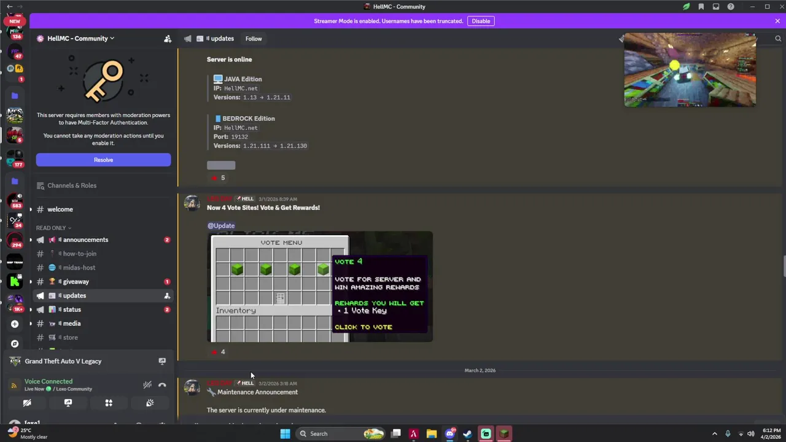Open the midas-host channel
The image size is (786, 442).
102,268
